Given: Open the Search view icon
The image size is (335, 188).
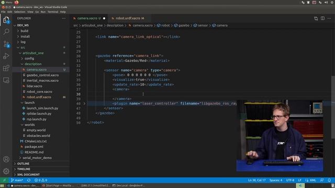Looking at the screenshot, I should (6, 32).
